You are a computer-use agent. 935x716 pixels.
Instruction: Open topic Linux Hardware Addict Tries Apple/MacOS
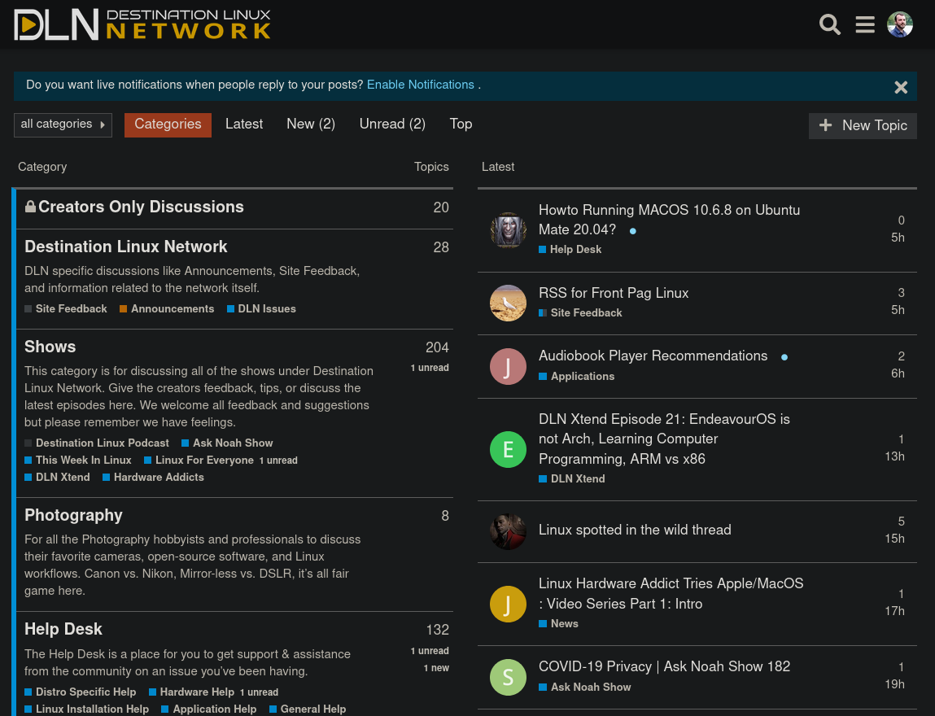(x=671, y=594)
